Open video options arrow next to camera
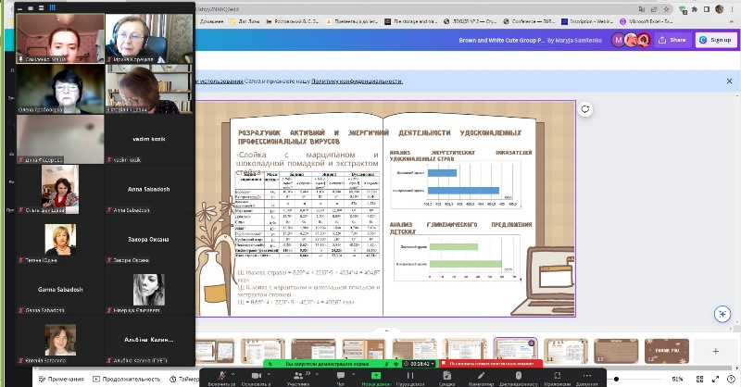Screen dimensions: 741x387 269,374
